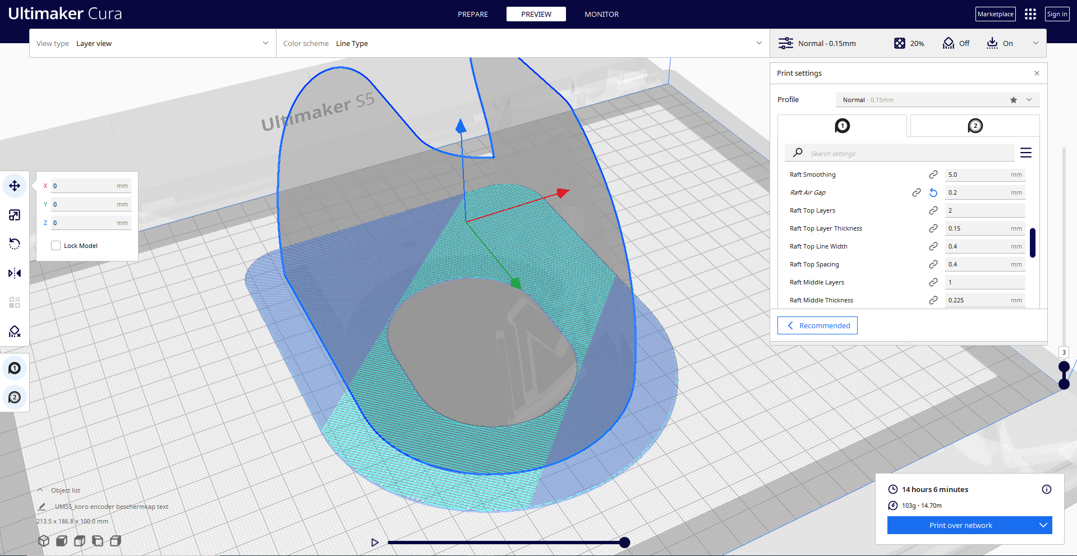The height and width of the screenshot is (556, 1077).
Task: Expand the Color scheme dropdown
Action: (523, 43)
